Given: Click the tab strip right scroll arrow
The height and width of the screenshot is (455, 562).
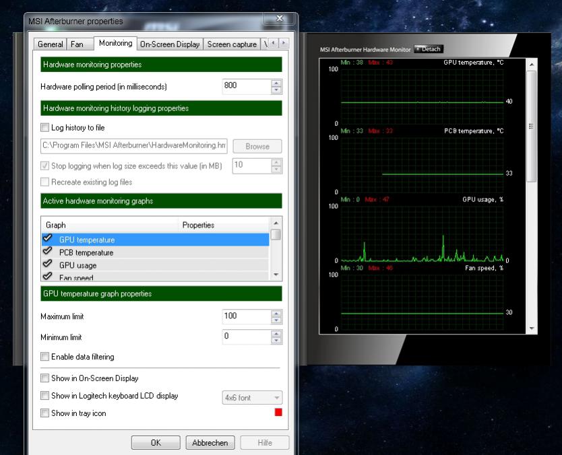Looking at the screenshot, I should pos(284,43).
